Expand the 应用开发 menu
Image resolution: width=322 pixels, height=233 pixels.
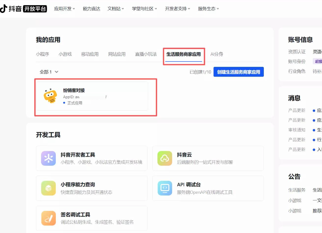(x=64, y=9)
